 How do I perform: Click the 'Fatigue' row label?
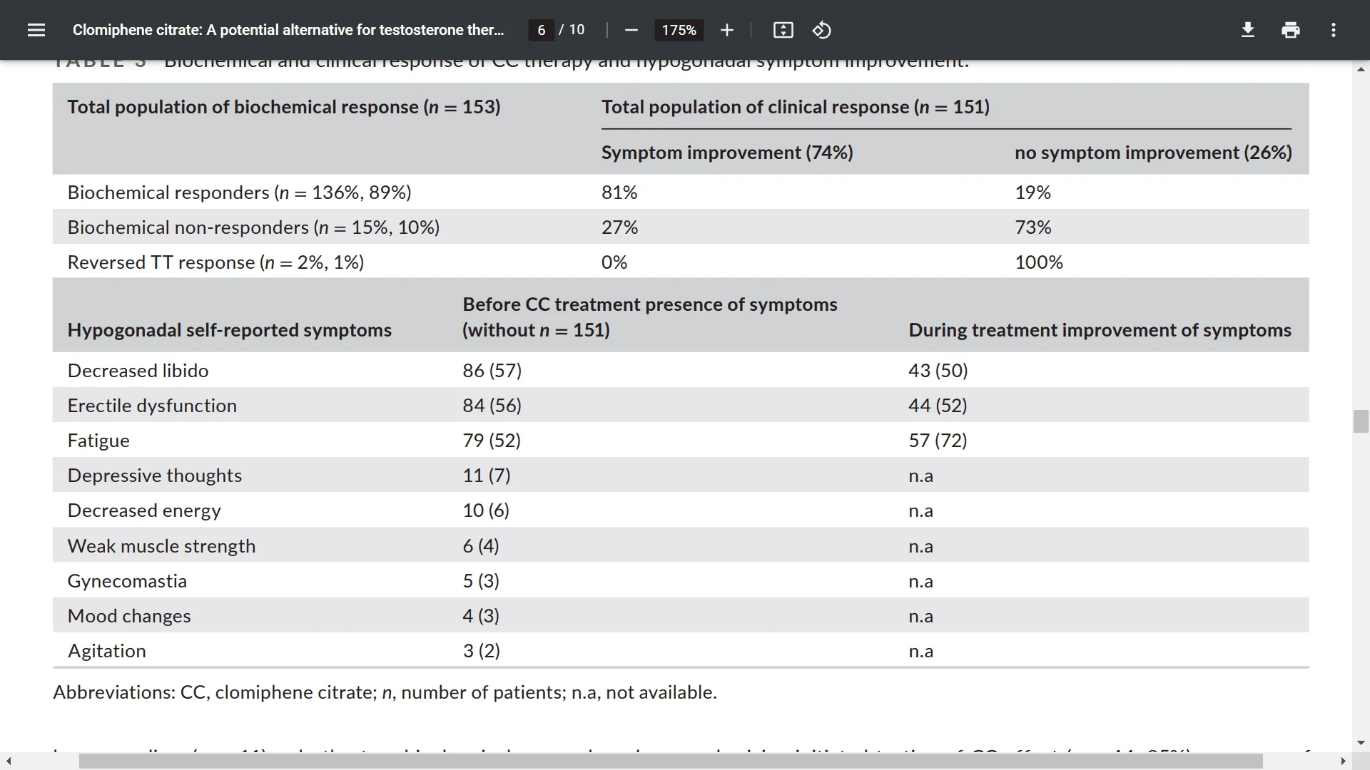click(x=98, y=441)
